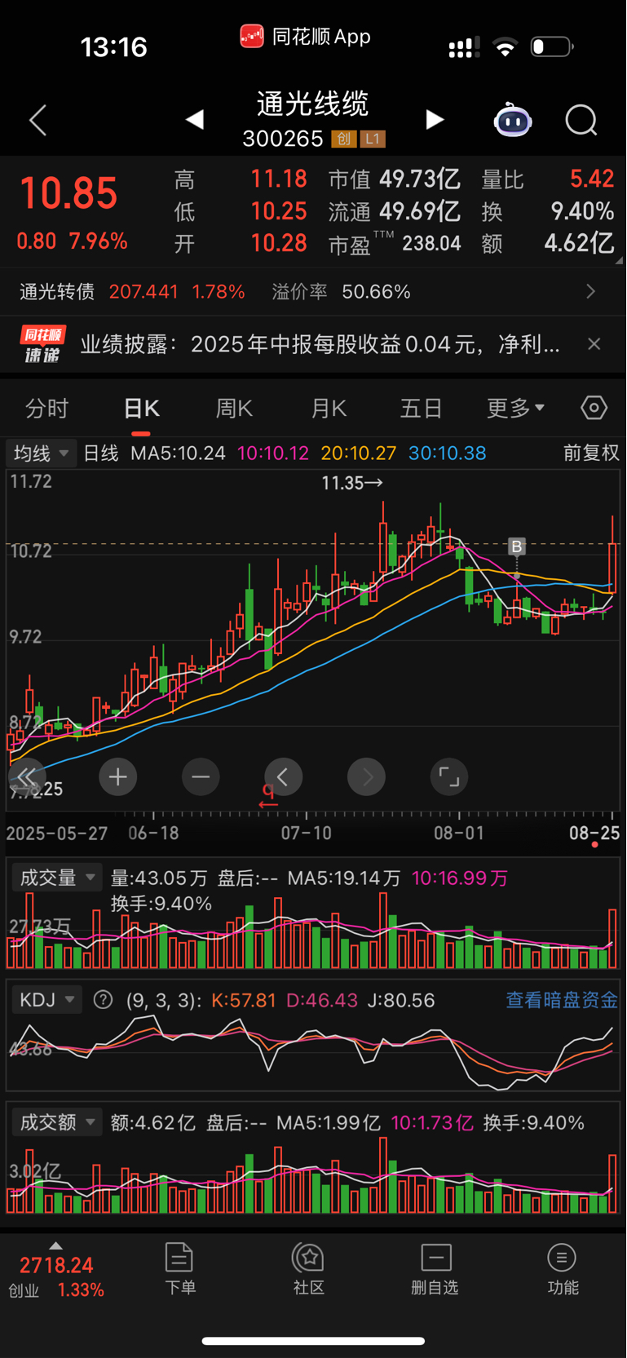Tap the K:57.81 KDJ value
Viewport: 627px width, 1358px height.
pyautogui.click(x=244, y=1000)
